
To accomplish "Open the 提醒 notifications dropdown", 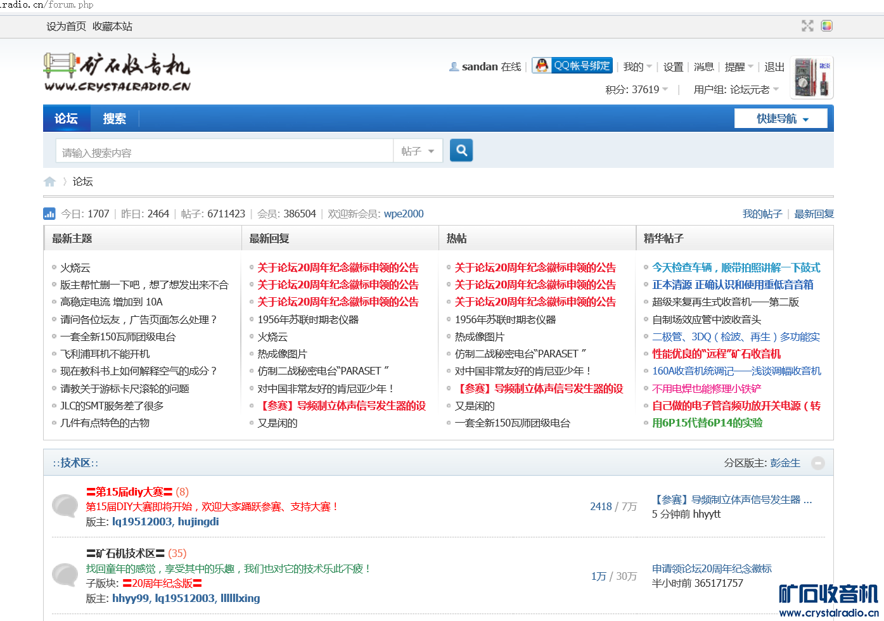I will coord(739,67).
